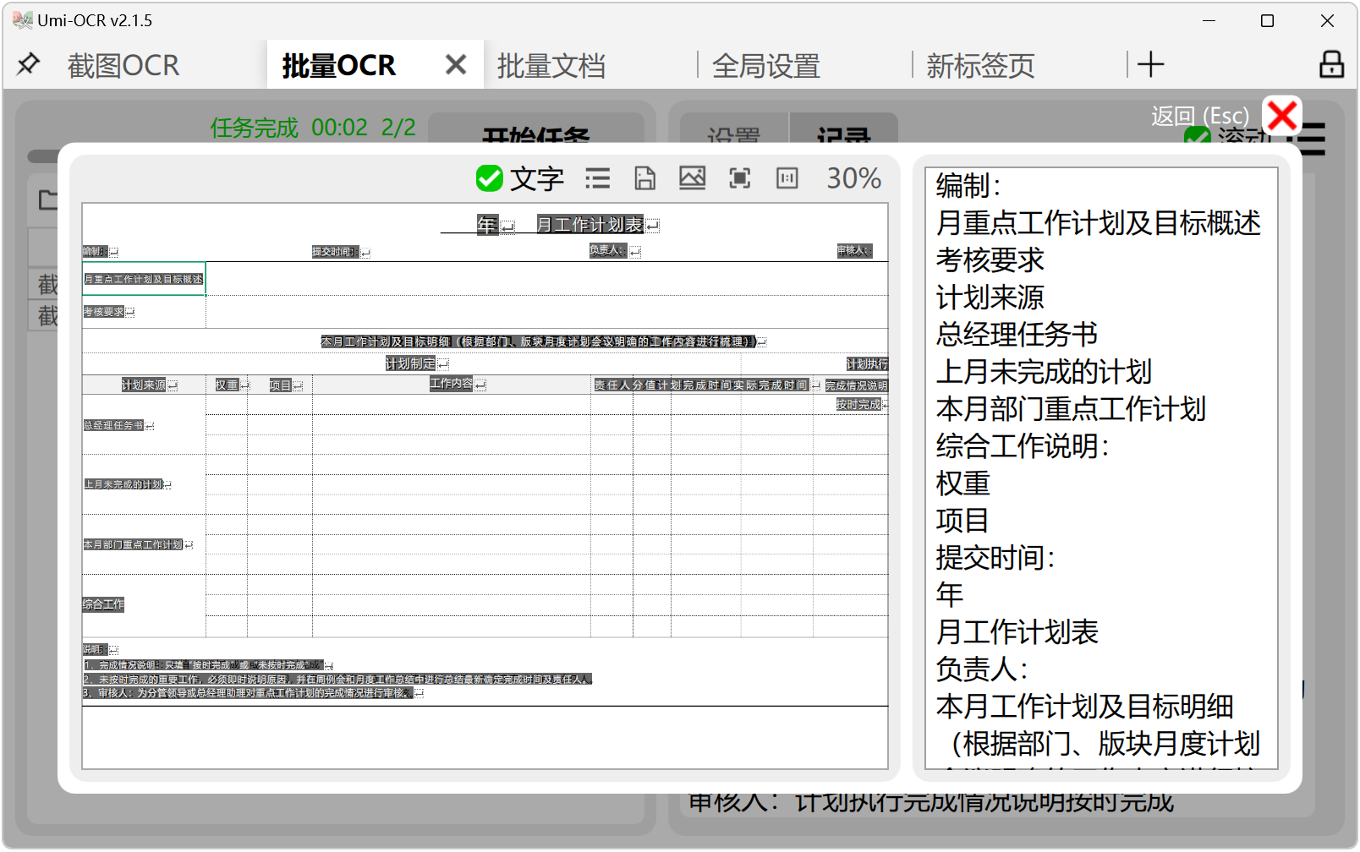The width and height of the screenshot is (1360, 852).
Task: Open the hamburger menu behind the preview
Action: click(x=1313, y=140)
